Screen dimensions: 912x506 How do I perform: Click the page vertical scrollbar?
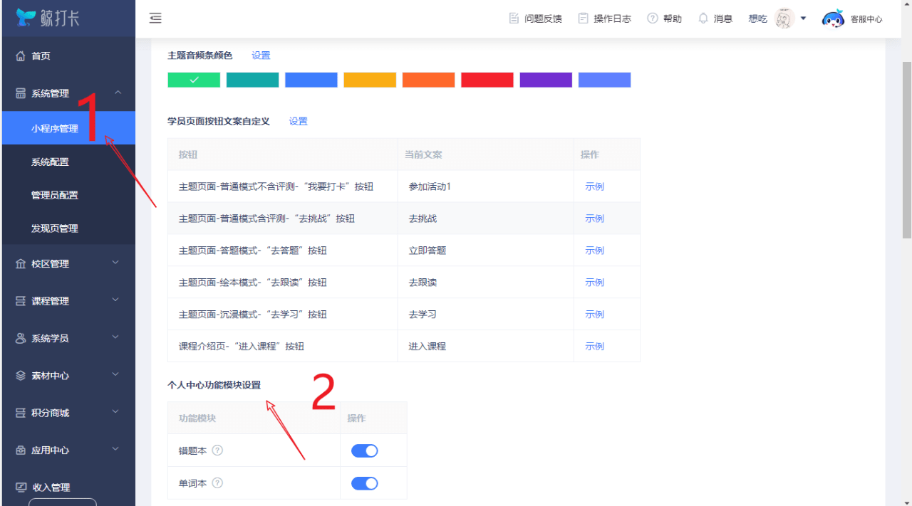click(x=907, y=149)
